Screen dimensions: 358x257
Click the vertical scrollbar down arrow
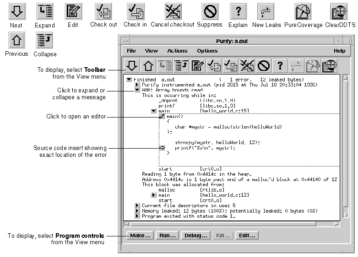(x=346, y=215)
